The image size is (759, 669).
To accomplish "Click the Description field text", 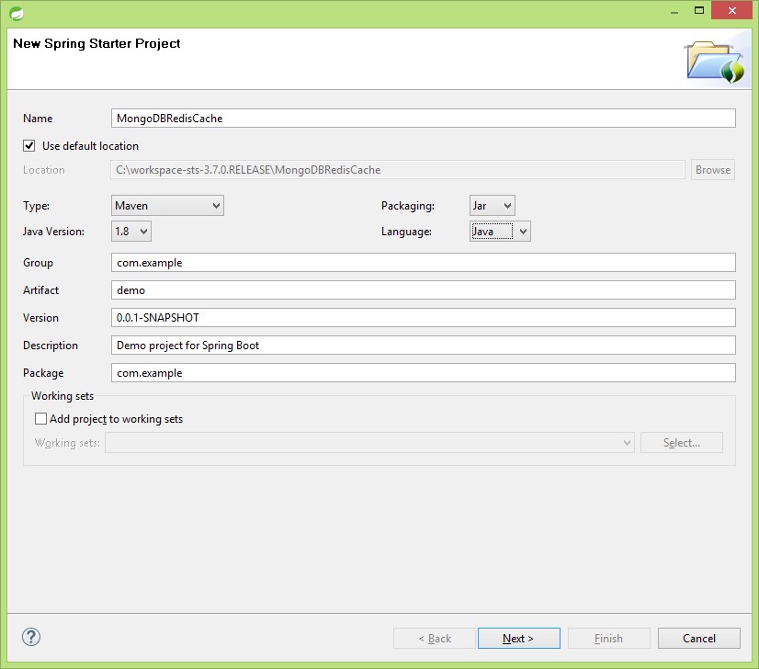I will tap(423, 346).
